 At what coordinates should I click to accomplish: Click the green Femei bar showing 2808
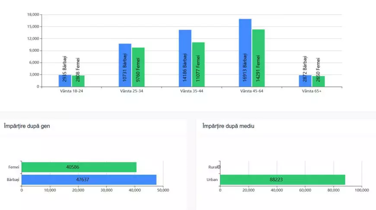click(78, 81)
